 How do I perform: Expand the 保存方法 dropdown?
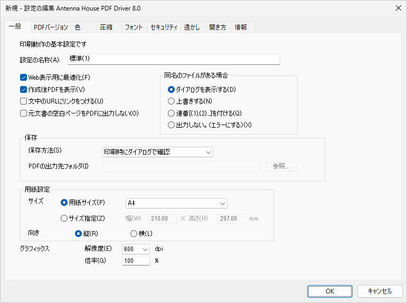157,152
